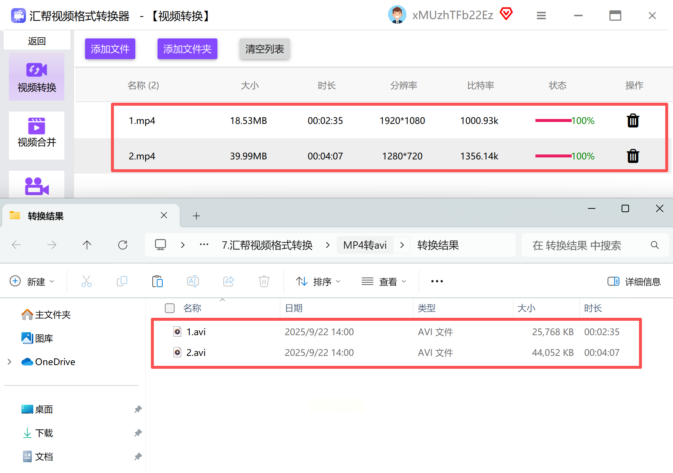The image size is (673, 473).
Task: Toggle the select-all checkbox in file list header
Action: [x=170, y=308]
